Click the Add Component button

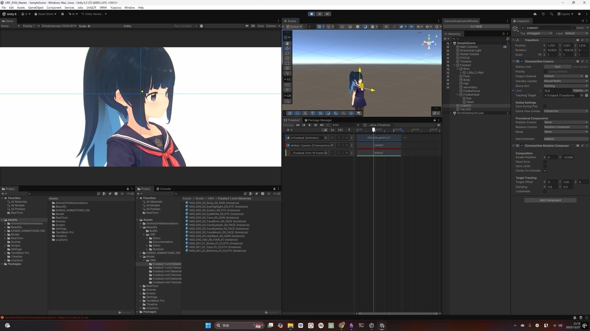550,200
